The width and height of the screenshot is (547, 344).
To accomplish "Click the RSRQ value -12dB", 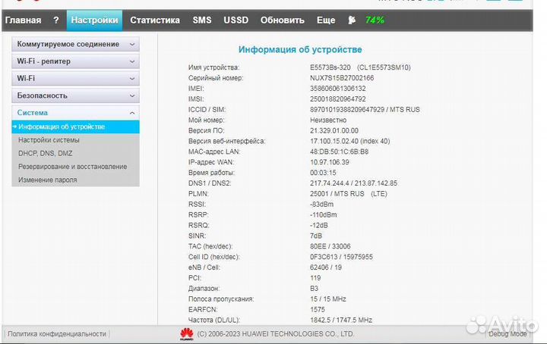I will pyautogui.click(x=319, y=225).
